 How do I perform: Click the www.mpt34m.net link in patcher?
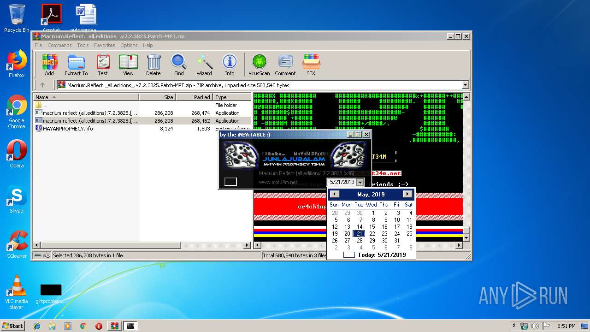(x=278, y=182)
